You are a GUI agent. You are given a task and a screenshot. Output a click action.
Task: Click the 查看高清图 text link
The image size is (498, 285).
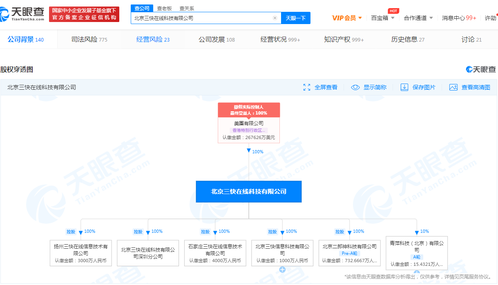click(x=476, y=87)
